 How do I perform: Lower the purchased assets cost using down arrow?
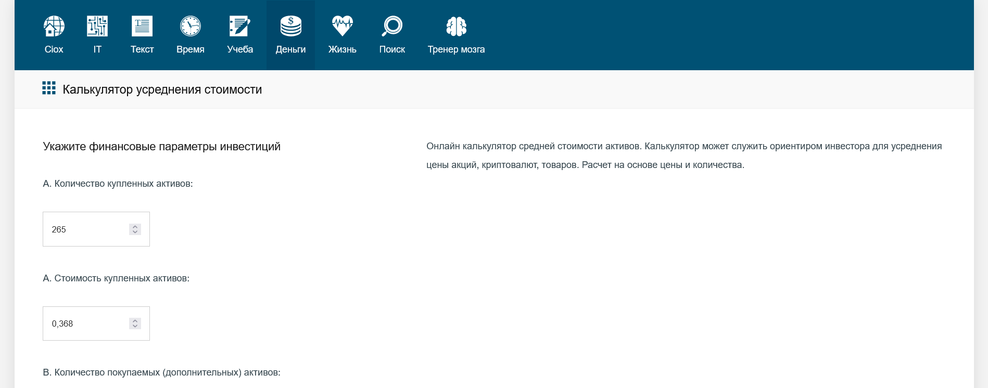point(135,326)
